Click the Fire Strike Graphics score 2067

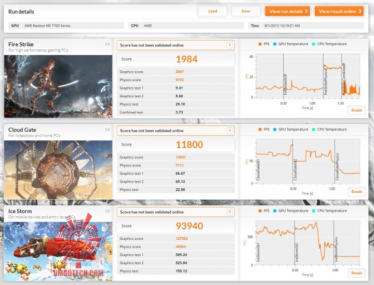click(180, 72)
